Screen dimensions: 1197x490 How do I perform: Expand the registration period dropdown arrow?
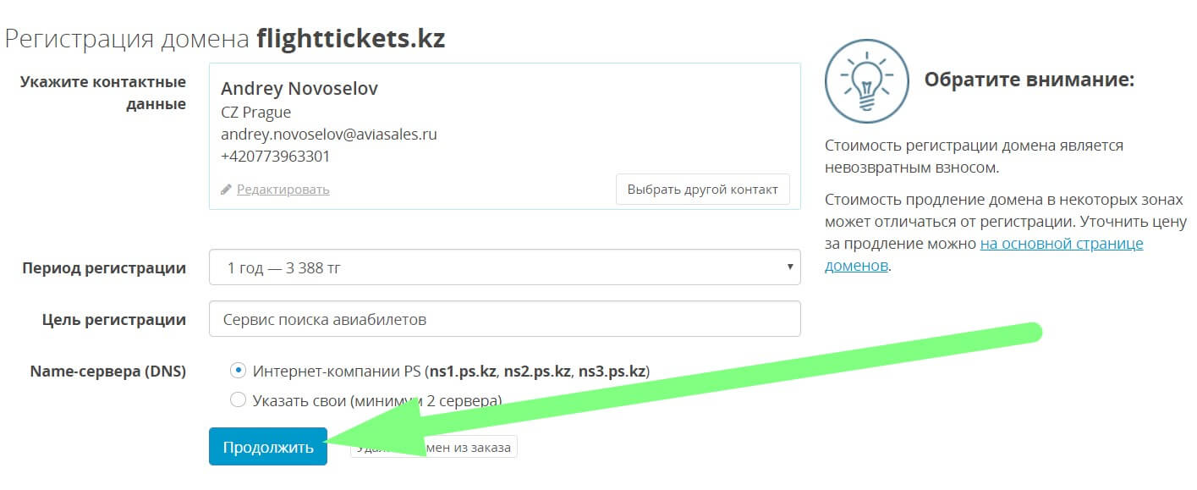pyautogui.click(x=789, y=267)
